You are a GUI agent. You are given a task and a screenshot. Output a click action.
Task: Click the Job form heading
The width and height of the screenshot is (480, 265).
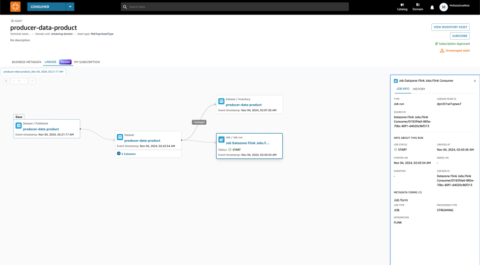coord(401,200)
